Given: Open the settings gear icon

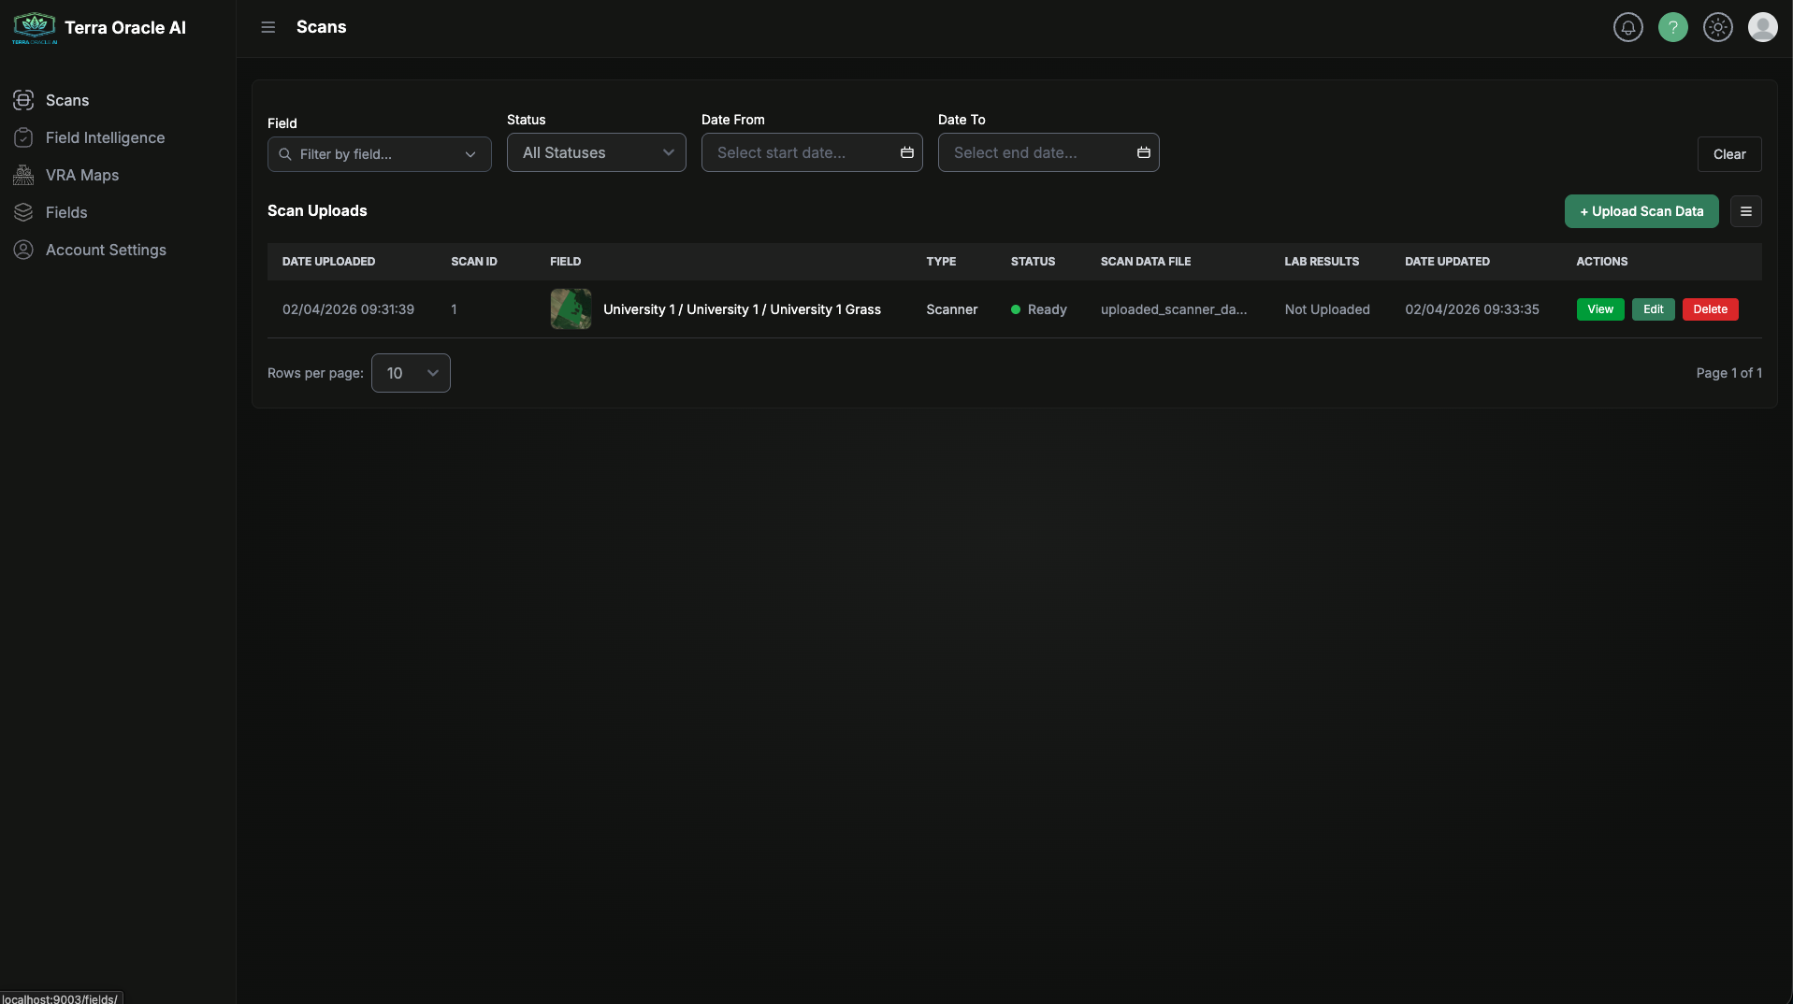Looking at the screenshot, I should [x=1718, y=27].
